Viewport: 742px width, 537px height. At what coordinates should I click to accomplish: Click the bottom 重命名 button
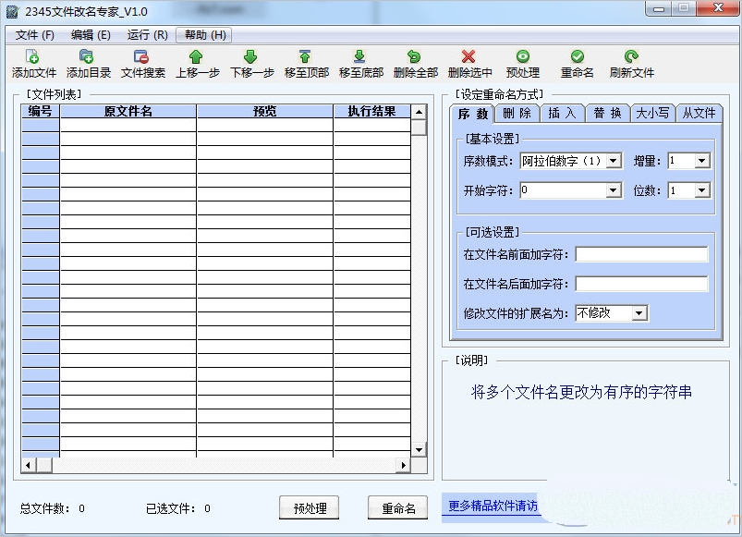click(397, 508)
